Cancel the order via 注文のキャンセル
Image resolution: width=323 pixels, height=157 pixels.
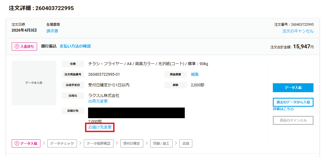[x=298, y=31]
